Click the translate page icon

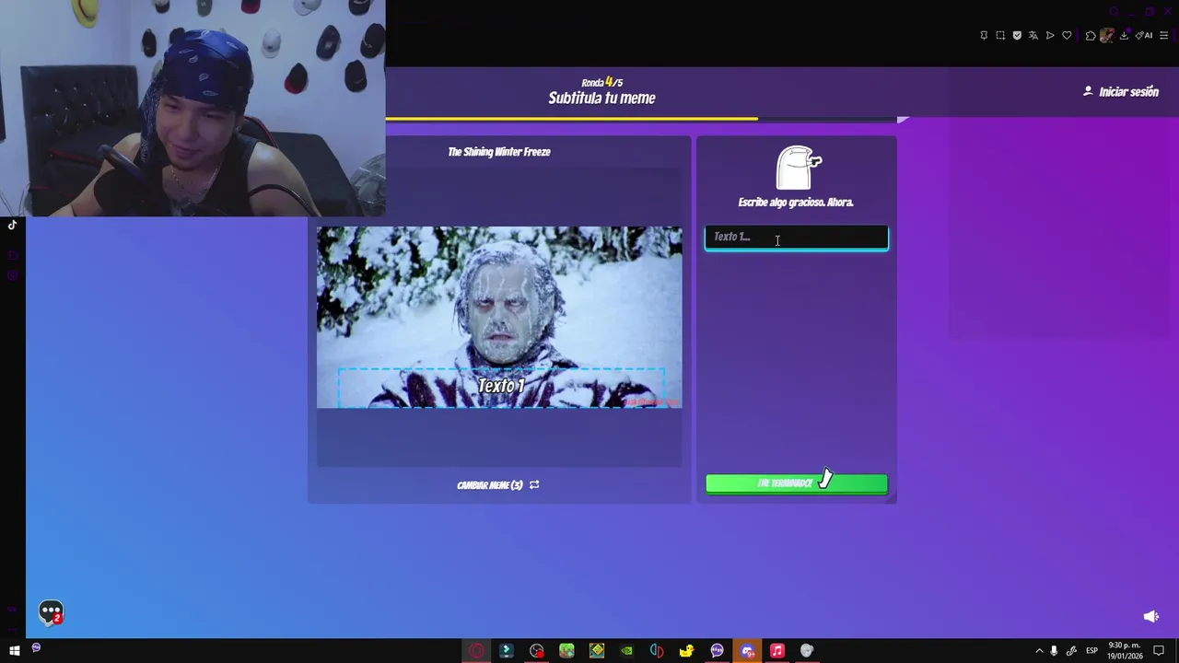point(1033,35)
